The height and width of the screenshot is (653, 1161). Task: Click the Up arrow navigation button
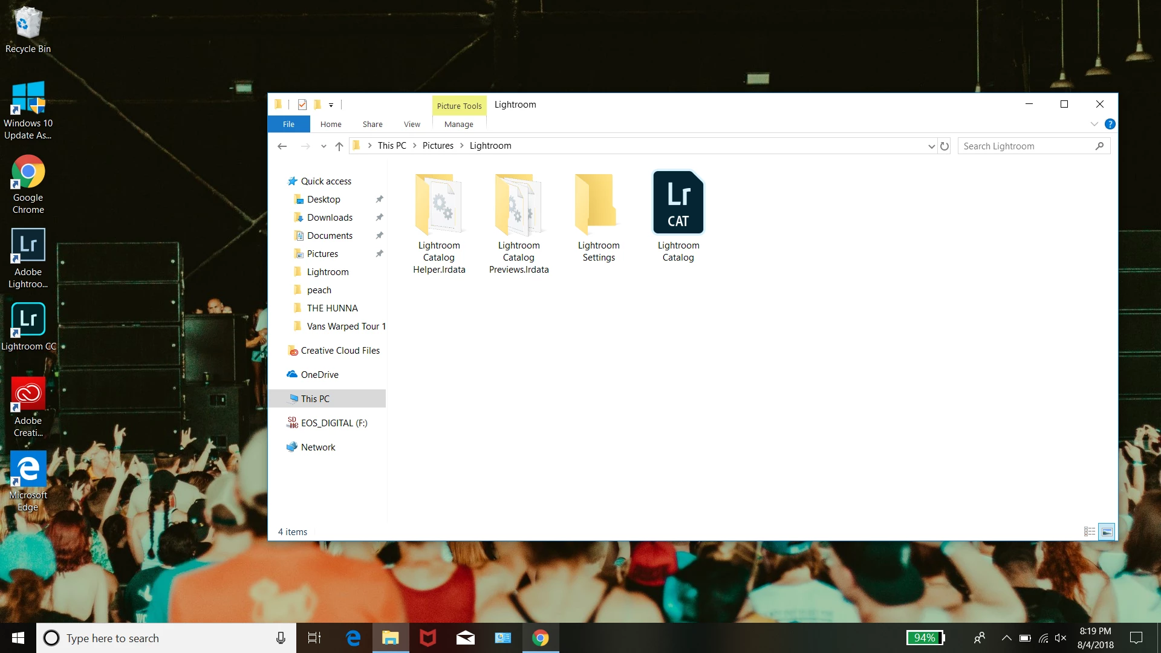(339, 146)
